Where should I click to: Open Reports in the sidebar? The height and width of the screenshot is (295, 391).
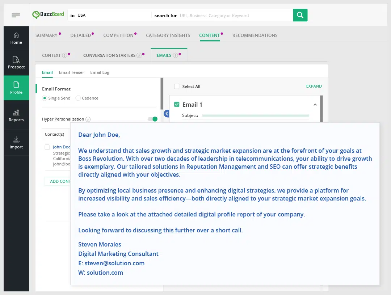[x=16, y=116]
